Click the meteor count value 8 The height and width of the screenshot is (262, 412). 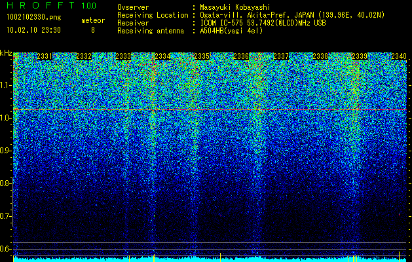(x=93, y=31)
